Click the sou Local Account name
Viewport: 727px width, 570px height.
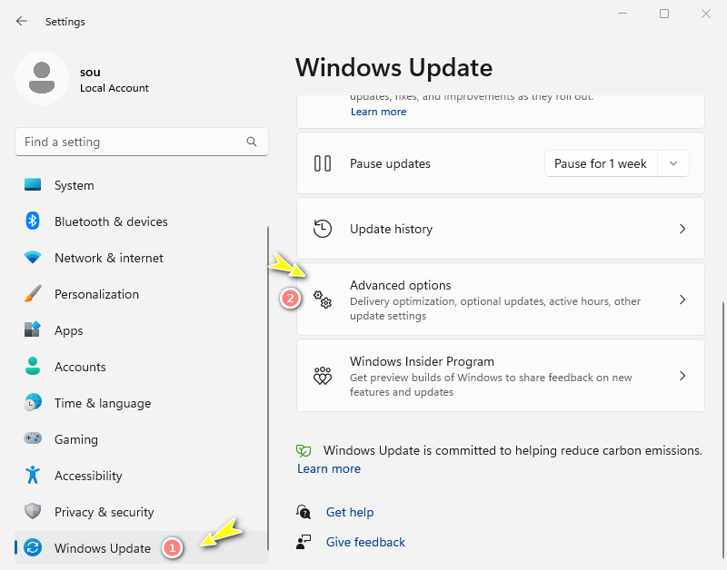[115, 80]
